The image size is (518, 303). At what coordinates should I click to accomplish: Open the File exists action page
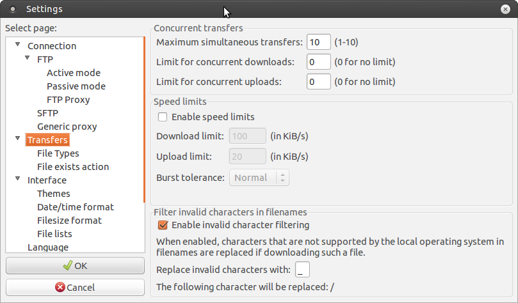click(x=73, y=167)
